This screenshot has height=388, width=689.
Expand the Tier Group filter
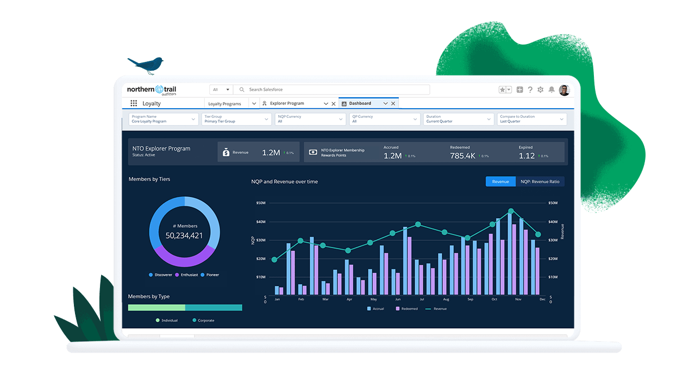tap(236, 119)
